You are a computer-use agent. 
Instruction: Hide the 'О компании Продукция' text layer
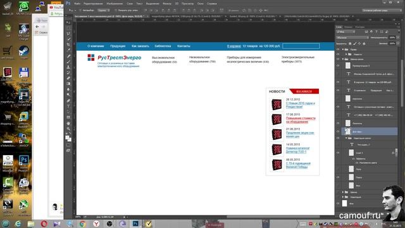[338, 90]
